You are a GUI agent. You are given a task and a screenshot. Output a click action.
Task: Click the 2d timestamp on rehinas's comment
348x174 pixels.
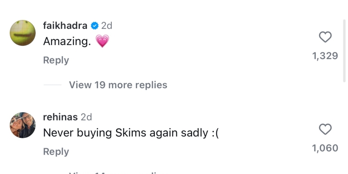point(86,117)
